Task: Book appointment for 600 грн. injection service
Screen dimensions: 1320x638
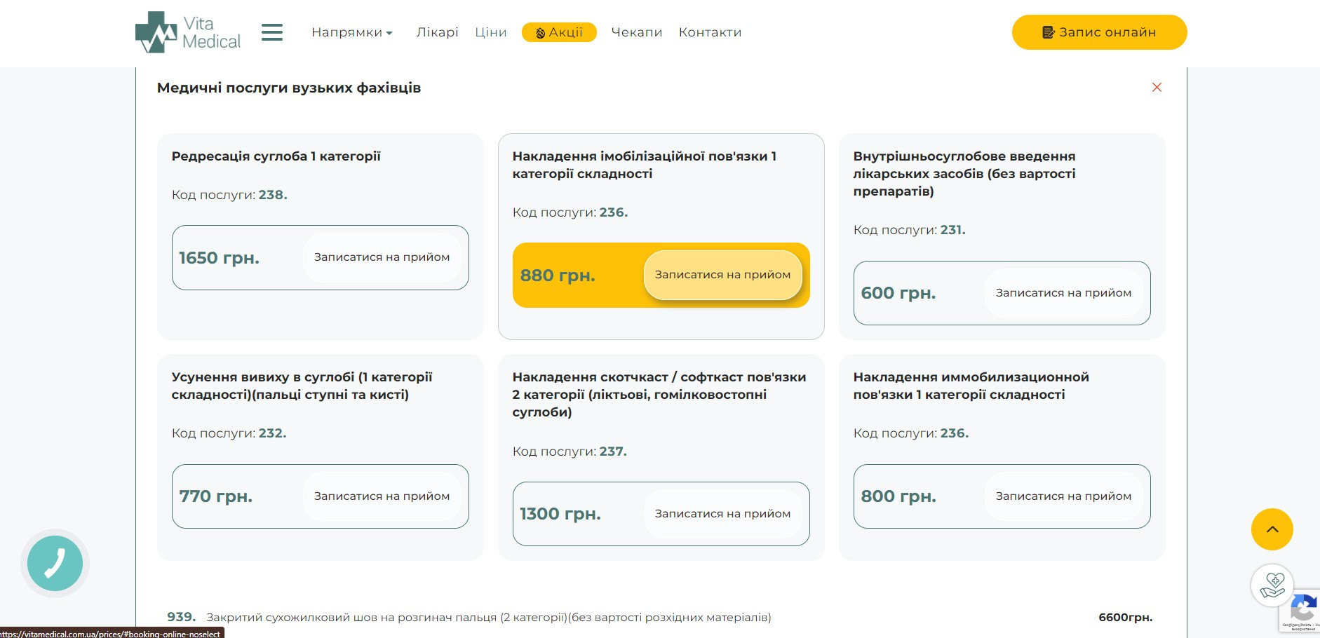Action: click(x=1063, y=293)
